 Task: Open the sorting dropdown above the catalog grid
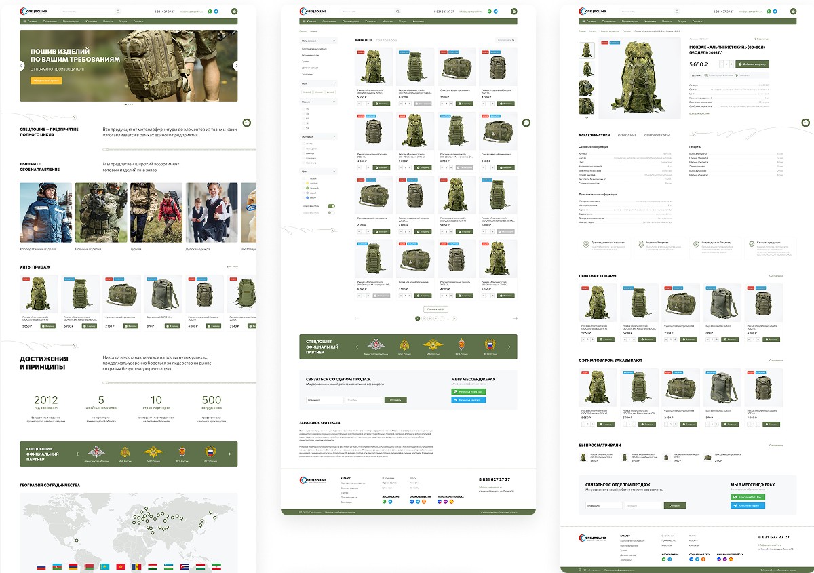point(506,40)
